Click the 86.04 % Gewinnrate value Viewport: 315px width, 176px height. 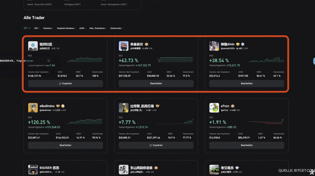click(277, 138)
